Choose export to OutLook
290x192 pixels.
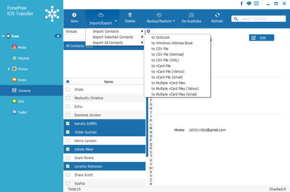(x=177, y=37)
